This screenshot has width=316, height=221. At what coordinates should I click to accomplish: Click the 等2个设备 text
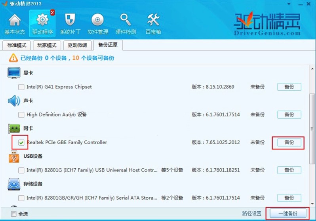click(172, 198)
